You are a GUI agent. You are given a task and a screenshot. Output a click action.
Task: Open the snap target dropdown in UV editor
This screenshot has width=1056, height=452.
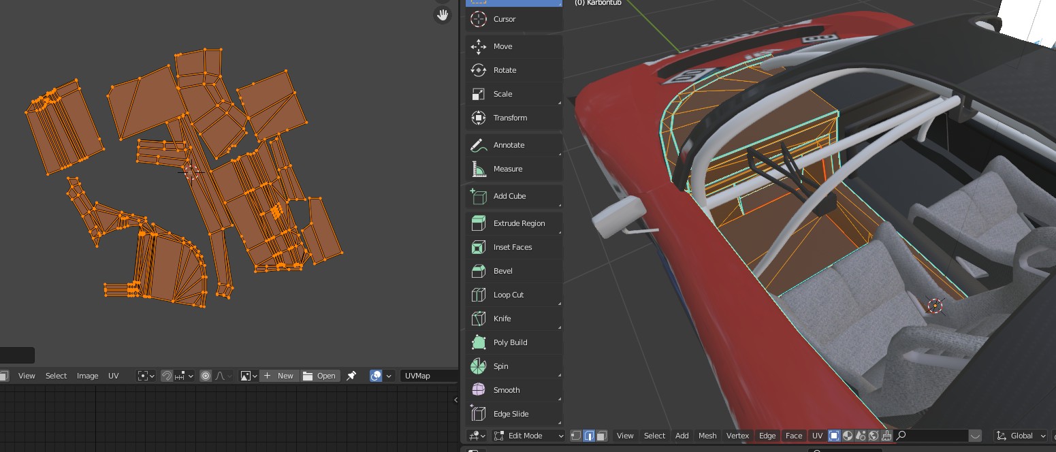(184, 376)
